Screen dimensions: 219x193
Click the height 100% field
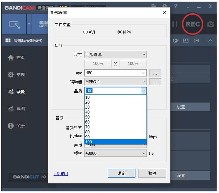133,64
